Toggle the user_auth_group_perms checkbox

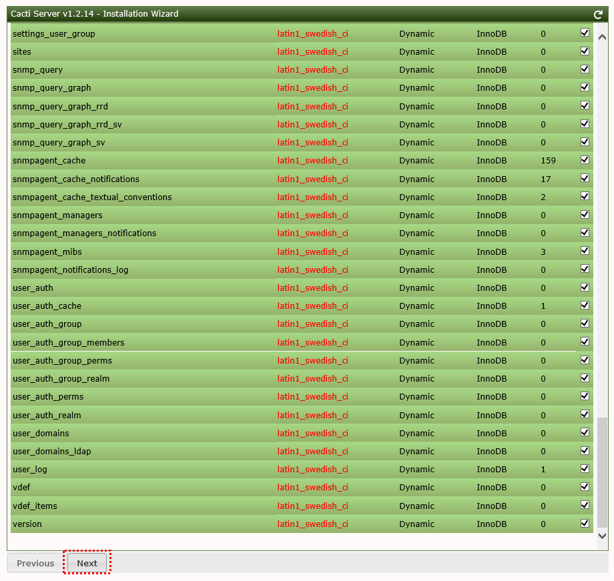pos(585,360)
